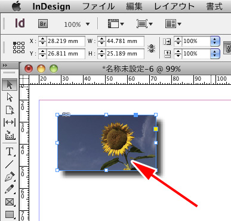
Task: Select the Direct Selection tool
Action: (x=10, y=97)
